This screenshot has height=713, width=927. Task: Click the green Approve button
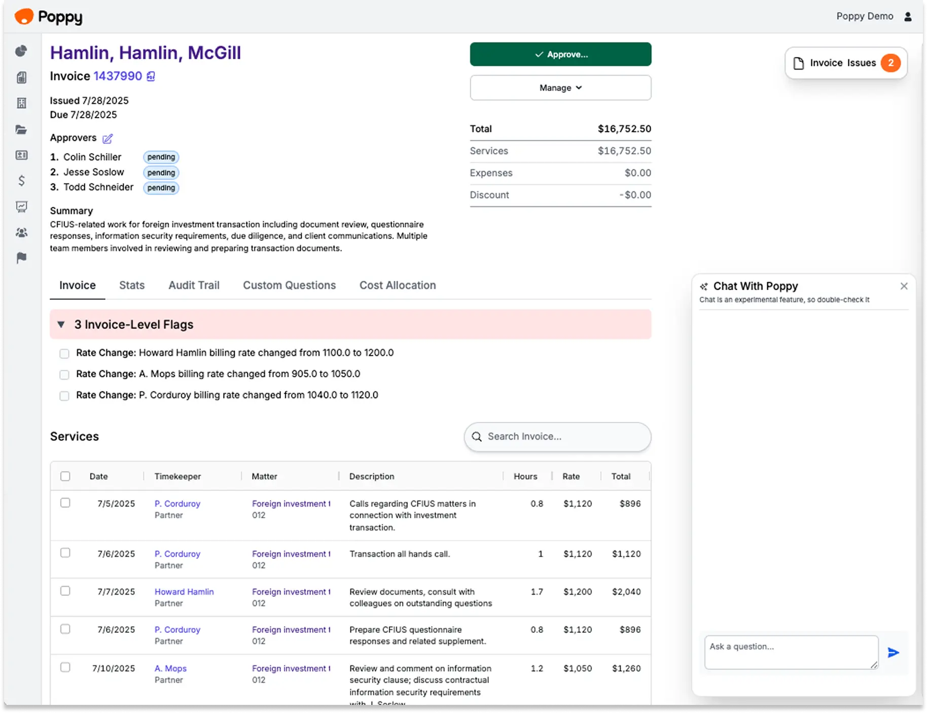560,54
